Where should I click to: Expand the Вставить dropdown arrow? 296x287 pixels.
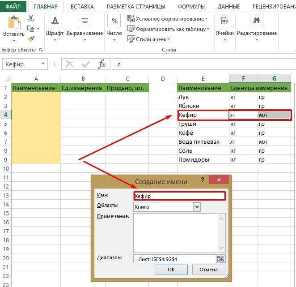(x=14, y=41)
